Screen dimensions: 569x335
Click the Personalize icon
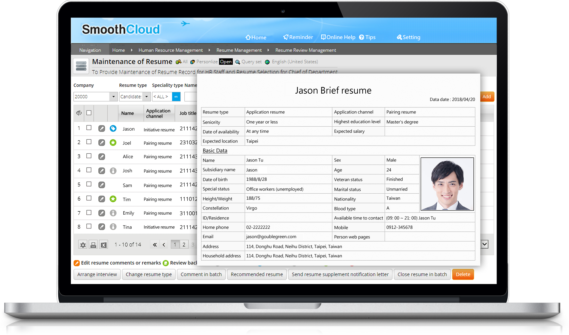click(192, 62)
